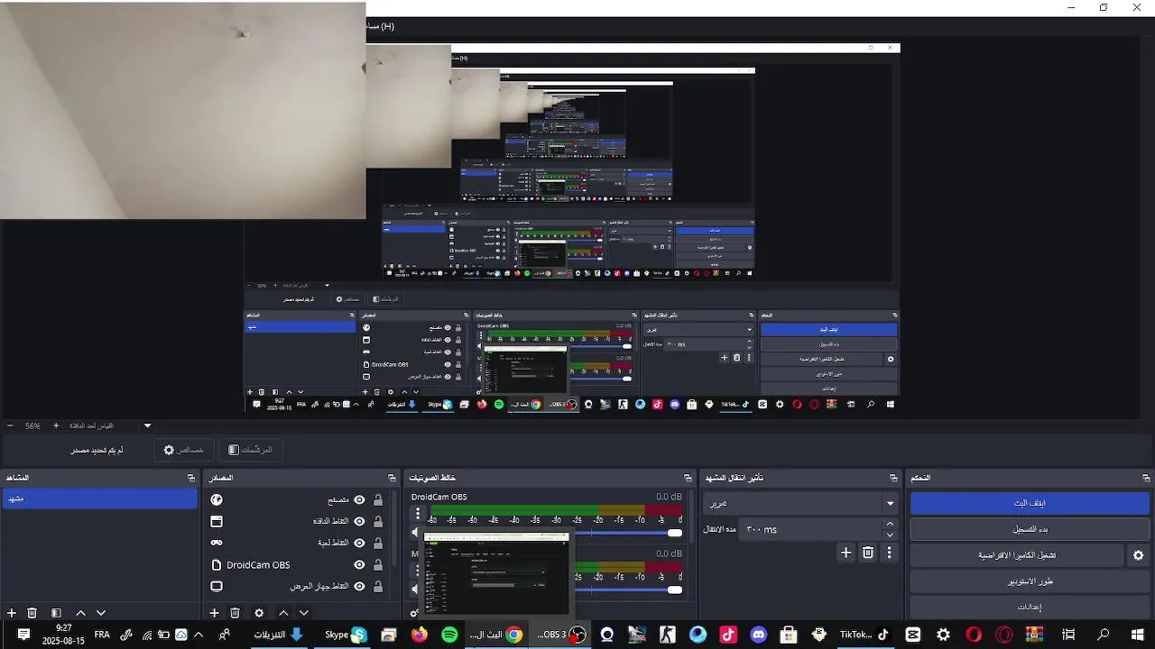
Task: Click the display capture monitor icon
Action: coord(217,586)
